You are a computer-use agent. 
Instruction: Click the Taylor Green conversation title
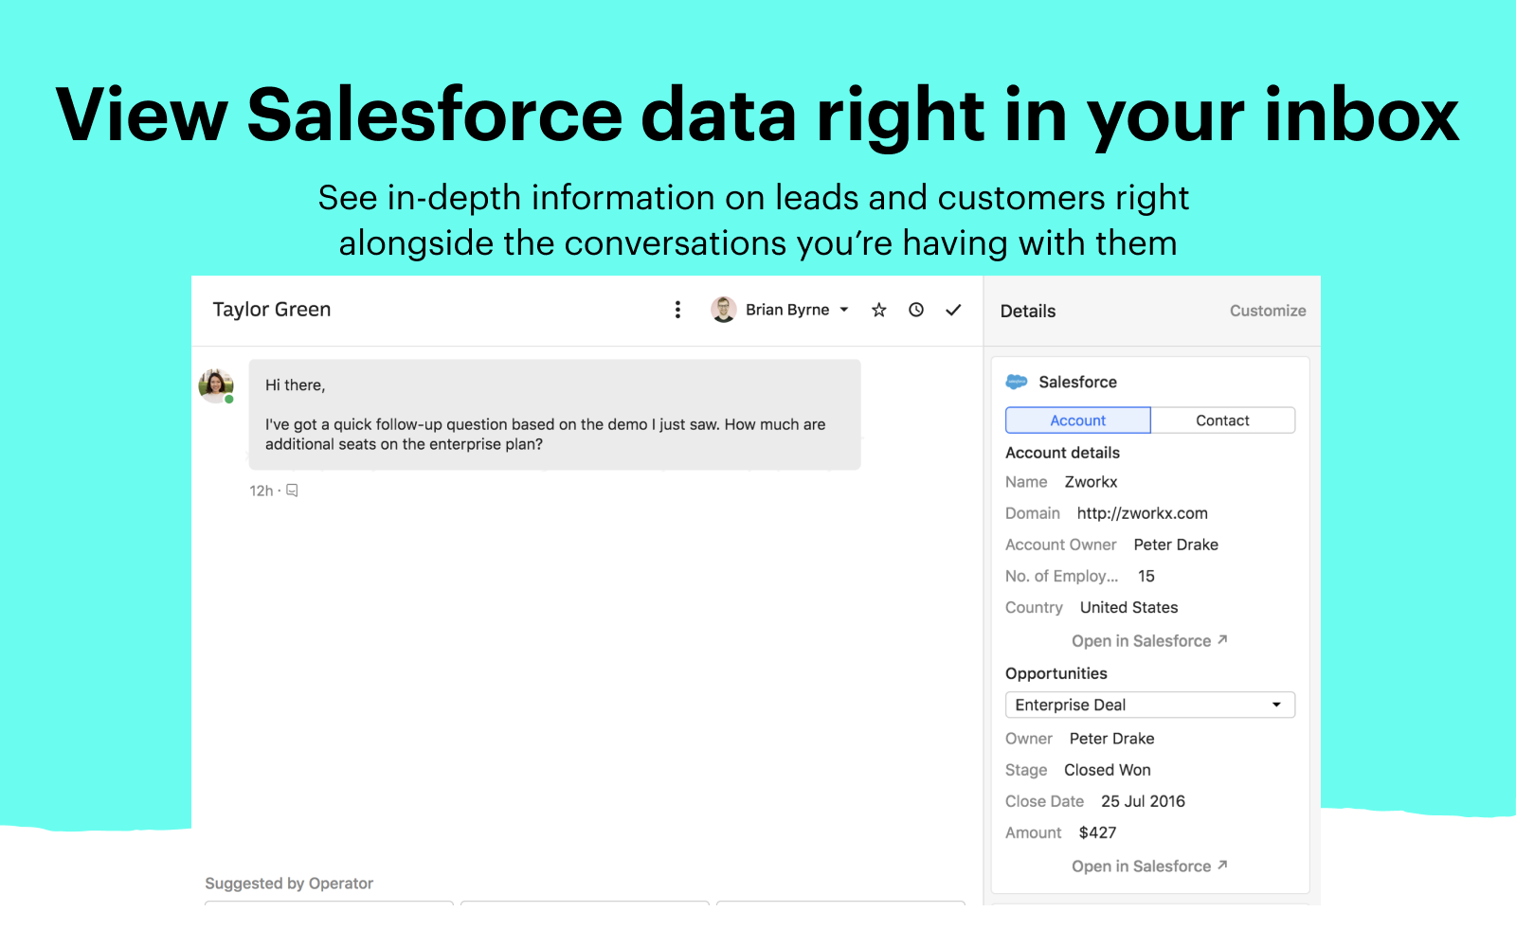tap(272, 310)
